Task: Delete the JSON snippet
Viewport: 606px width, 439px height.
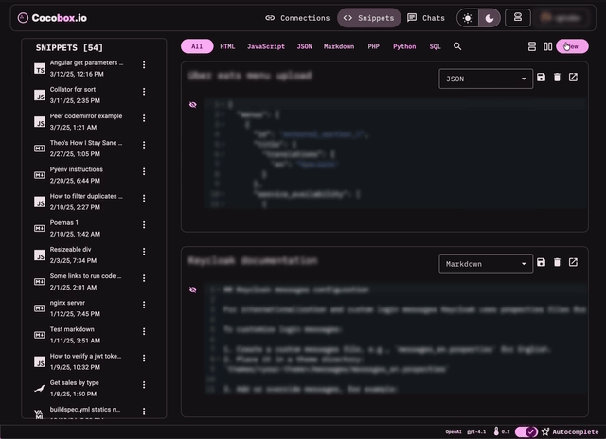Action: pos(557,78)
